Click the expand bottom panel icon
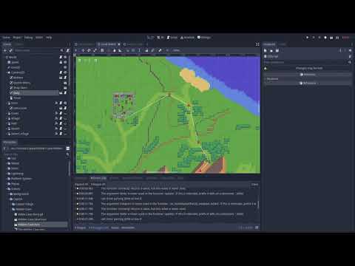 [257, 228]
